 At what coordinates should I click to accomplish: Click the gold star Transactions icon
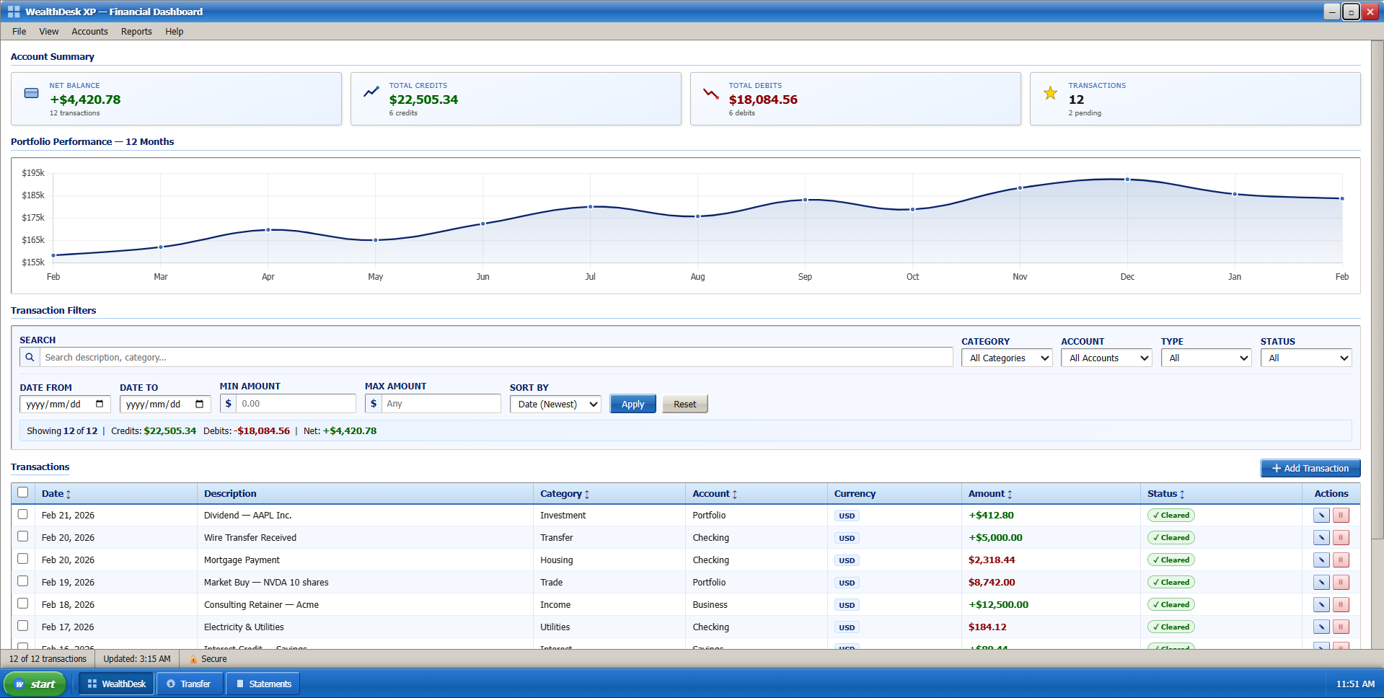click(1050, 93)
